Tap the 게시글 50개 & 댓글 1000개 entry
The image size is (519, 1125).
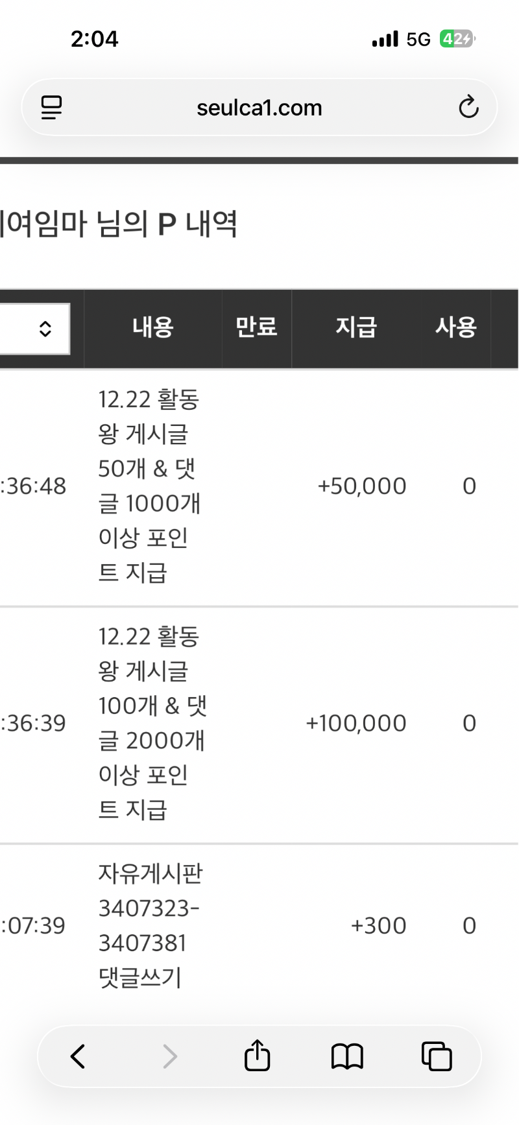(149, 486)
